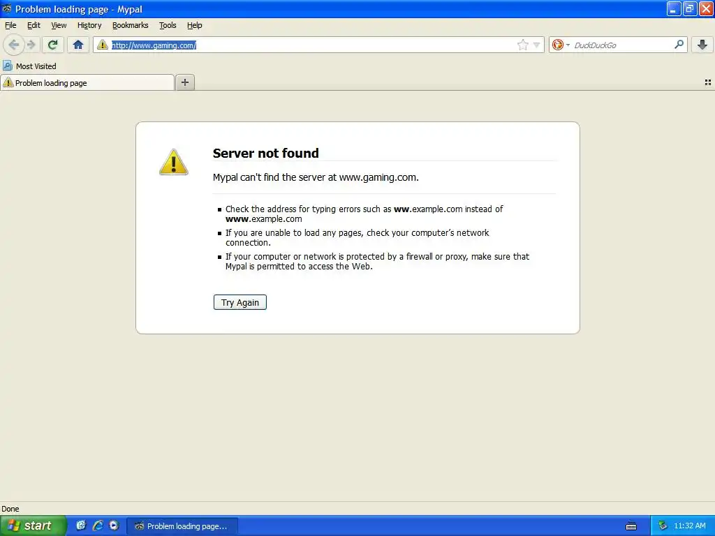This screenshot has height=536, width=715.
Task: Open DuckDuckGo search engine selector
Action: 561,45
